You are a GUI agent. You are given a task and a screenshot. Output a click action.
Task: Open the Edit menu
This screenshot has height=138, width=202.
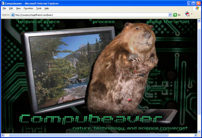pyautogui.click(x=11, y=9)
